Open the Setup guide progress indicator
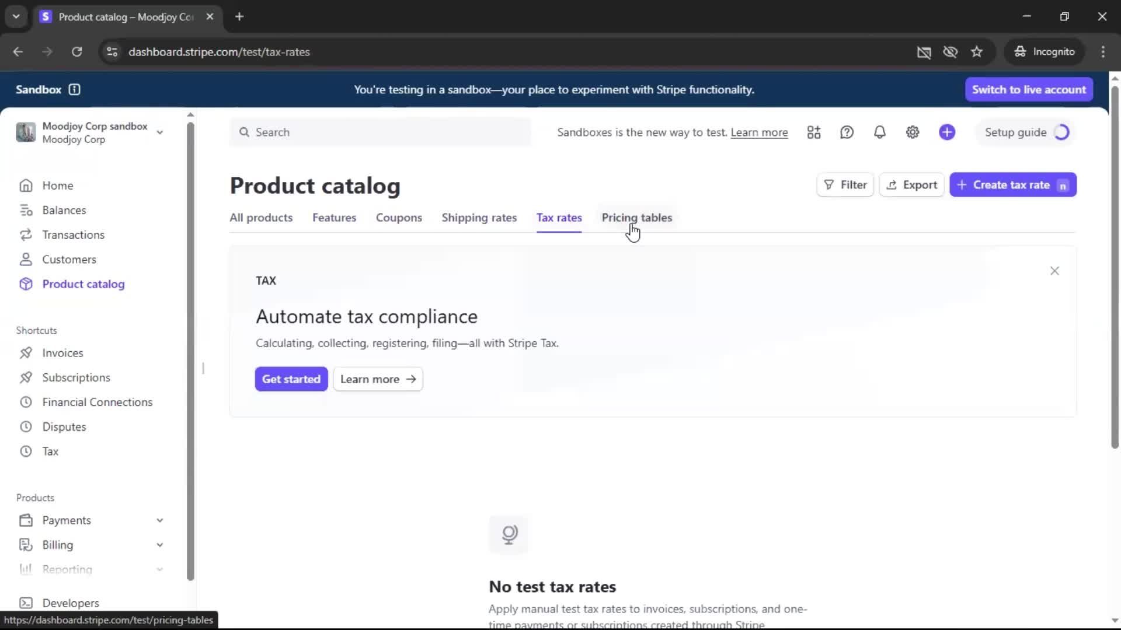 pyautogui.click(x=1026, y=132)
